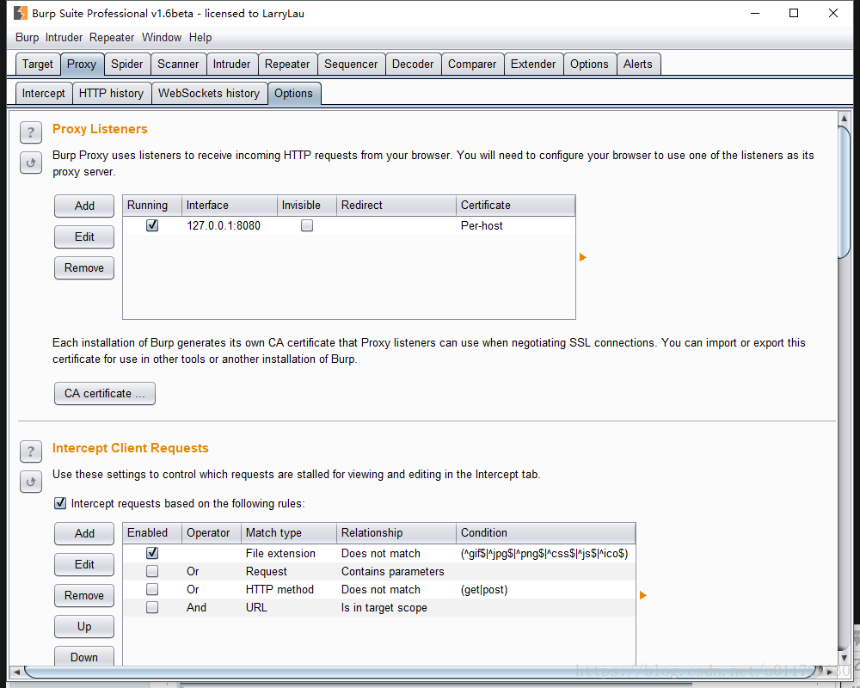Open help for Proxy Listeners section
The image size is (860, 688).
[31, 132]
